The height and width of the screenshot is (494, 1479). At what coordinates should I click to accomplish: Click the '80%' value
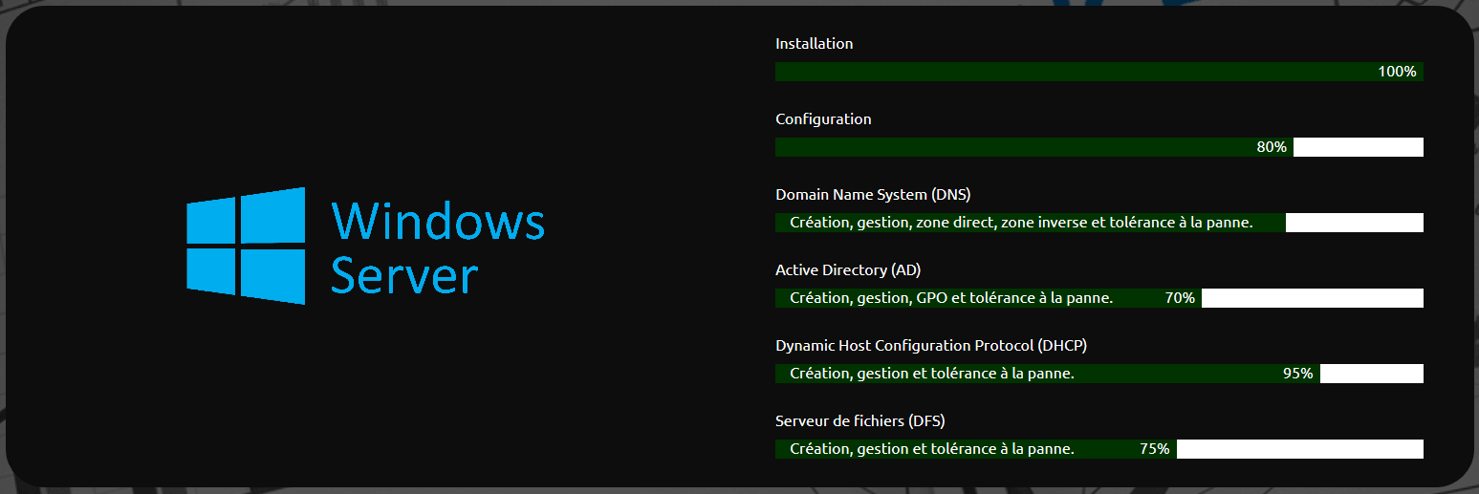pyautogui.click(x=1272, y=147)
